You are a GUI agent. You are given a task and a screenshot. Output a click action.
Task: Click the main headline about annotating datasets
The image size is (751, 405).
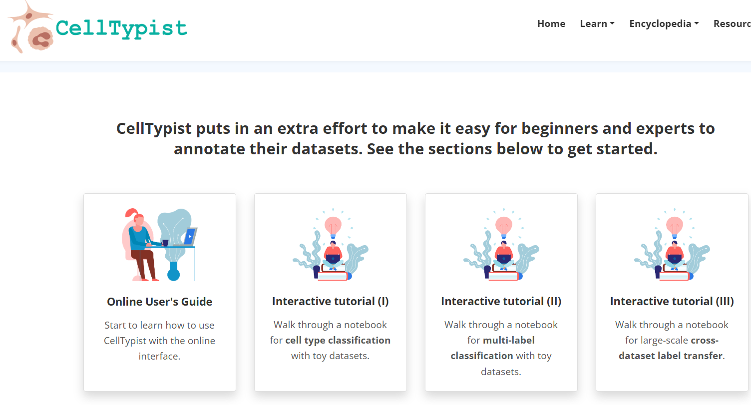(415, 138)
